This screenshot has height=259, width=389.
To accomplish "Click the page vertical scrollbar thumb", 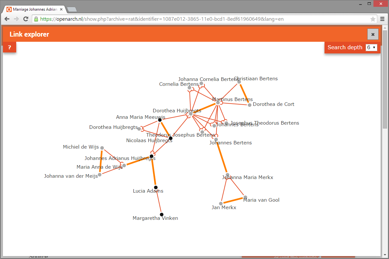I will tap(385, 79).
